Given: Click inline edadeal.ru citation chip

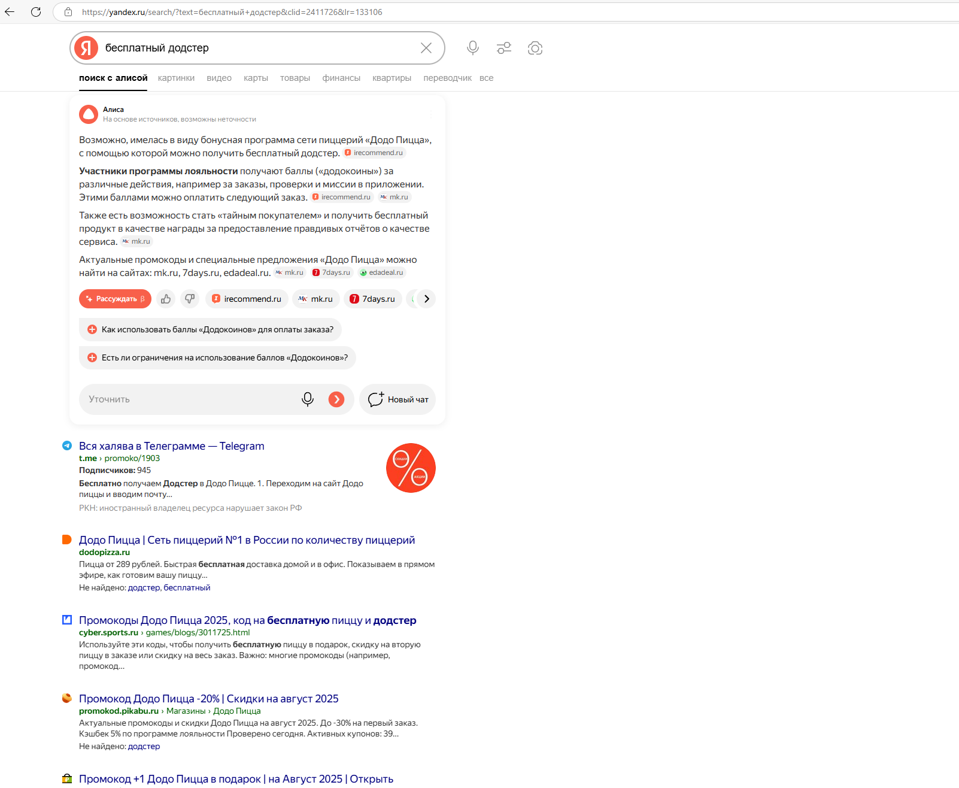Looking at the screenshot, I should pos(382,272).
